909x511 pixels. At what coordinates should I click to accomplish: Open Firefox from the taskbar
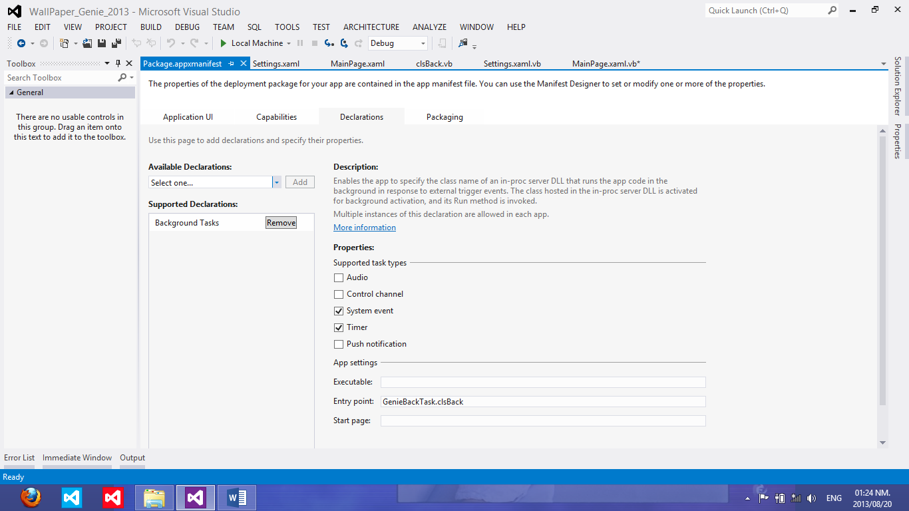(31, 498)
